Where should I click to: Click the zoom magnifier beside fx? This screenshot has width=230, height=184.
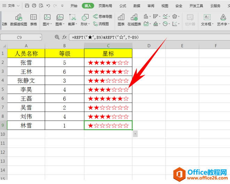coord(57,37)
